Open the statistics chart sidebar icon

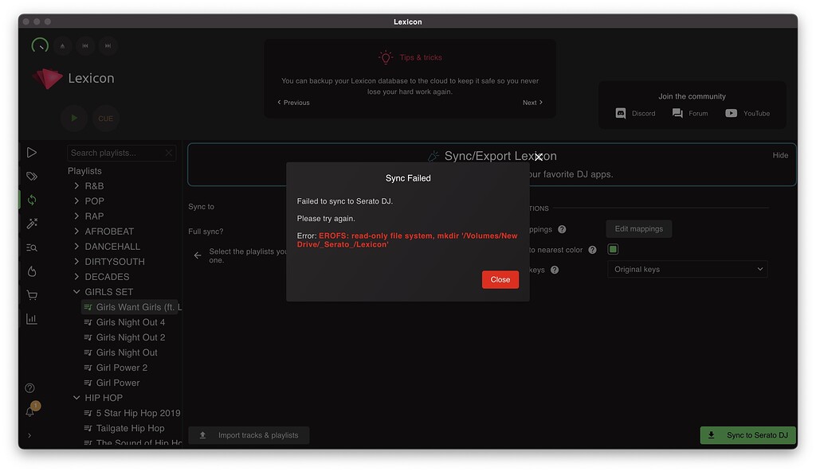point(31,319)
